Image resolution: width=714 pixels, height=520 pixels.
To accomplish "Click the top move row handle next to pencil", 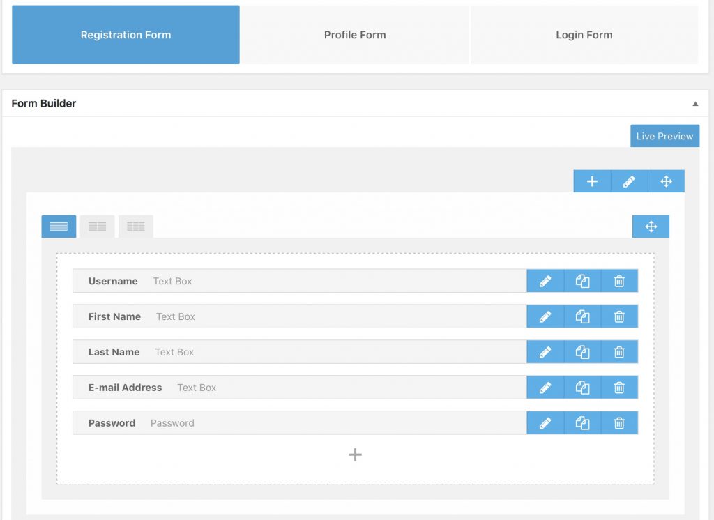I will (x=666, y=181).
